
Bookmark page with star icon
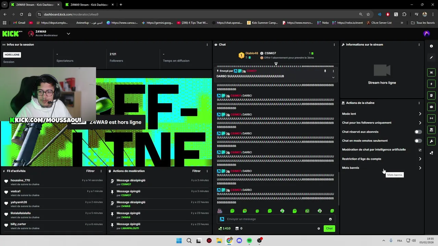(368, 14)
